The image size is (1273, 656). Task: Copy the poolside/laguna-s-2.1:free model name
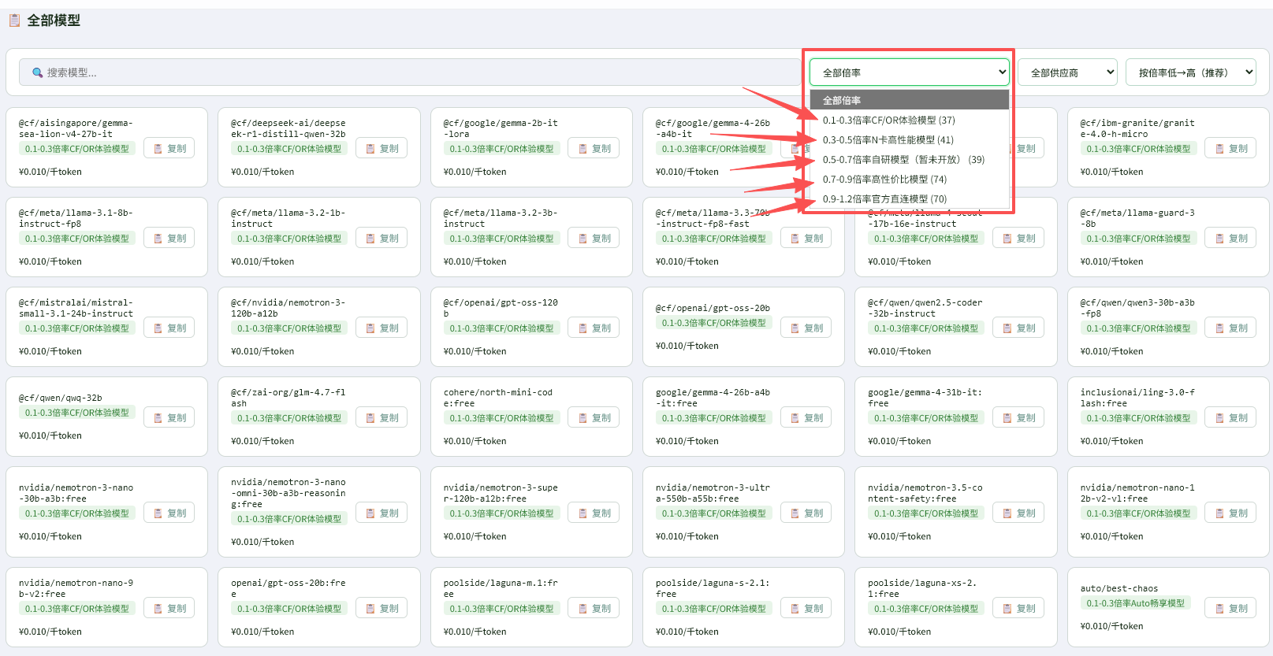(806, 608)
